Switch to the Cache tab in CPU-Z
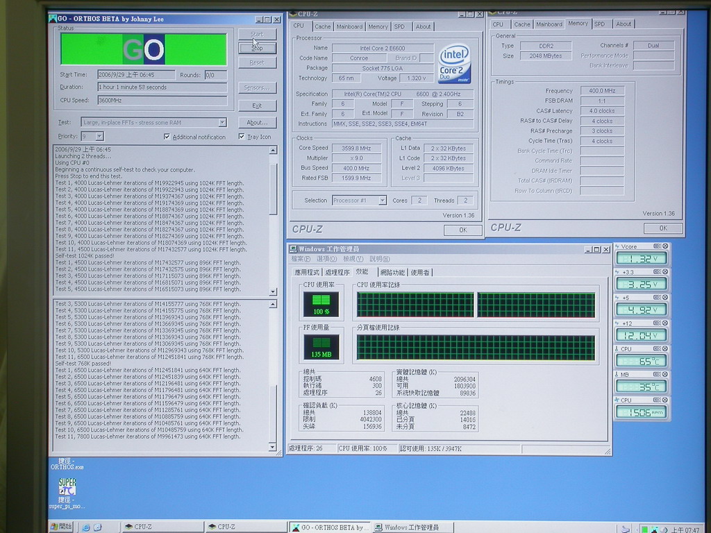Image resolution: width=711 pixels, height=533 pixels. point(323,26)
